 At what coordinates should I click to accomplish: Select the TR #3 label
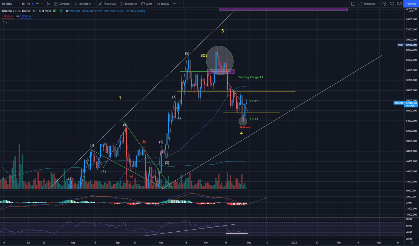tap(254, 119)
